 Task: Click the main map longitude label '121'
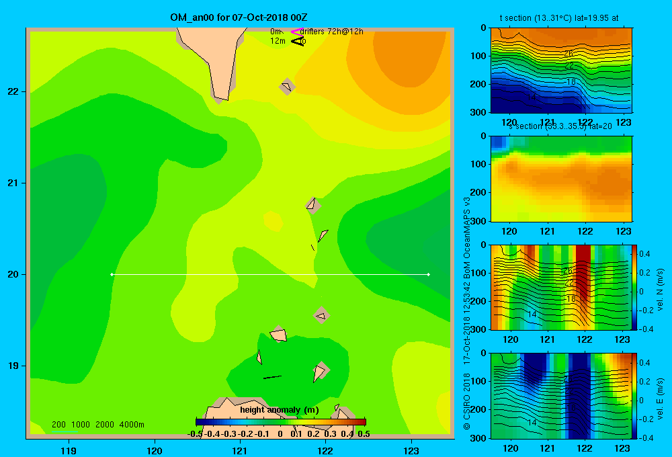240,451
